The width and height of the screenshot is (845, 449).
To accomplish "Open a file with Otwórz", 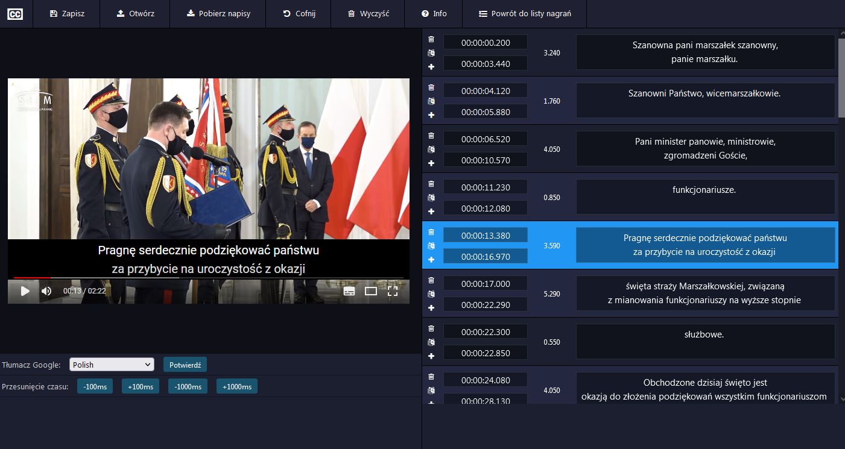I will coord(135,13).
